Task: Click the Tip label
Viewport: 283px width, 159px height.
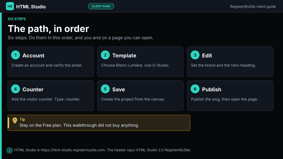Action: (x=22, y=119)
